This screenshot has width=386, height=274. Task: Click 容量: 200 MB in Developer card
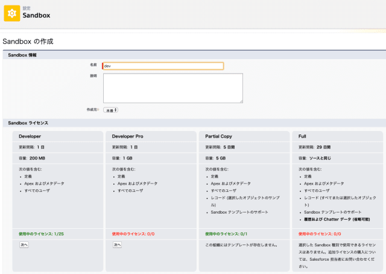tap(32, 158)
